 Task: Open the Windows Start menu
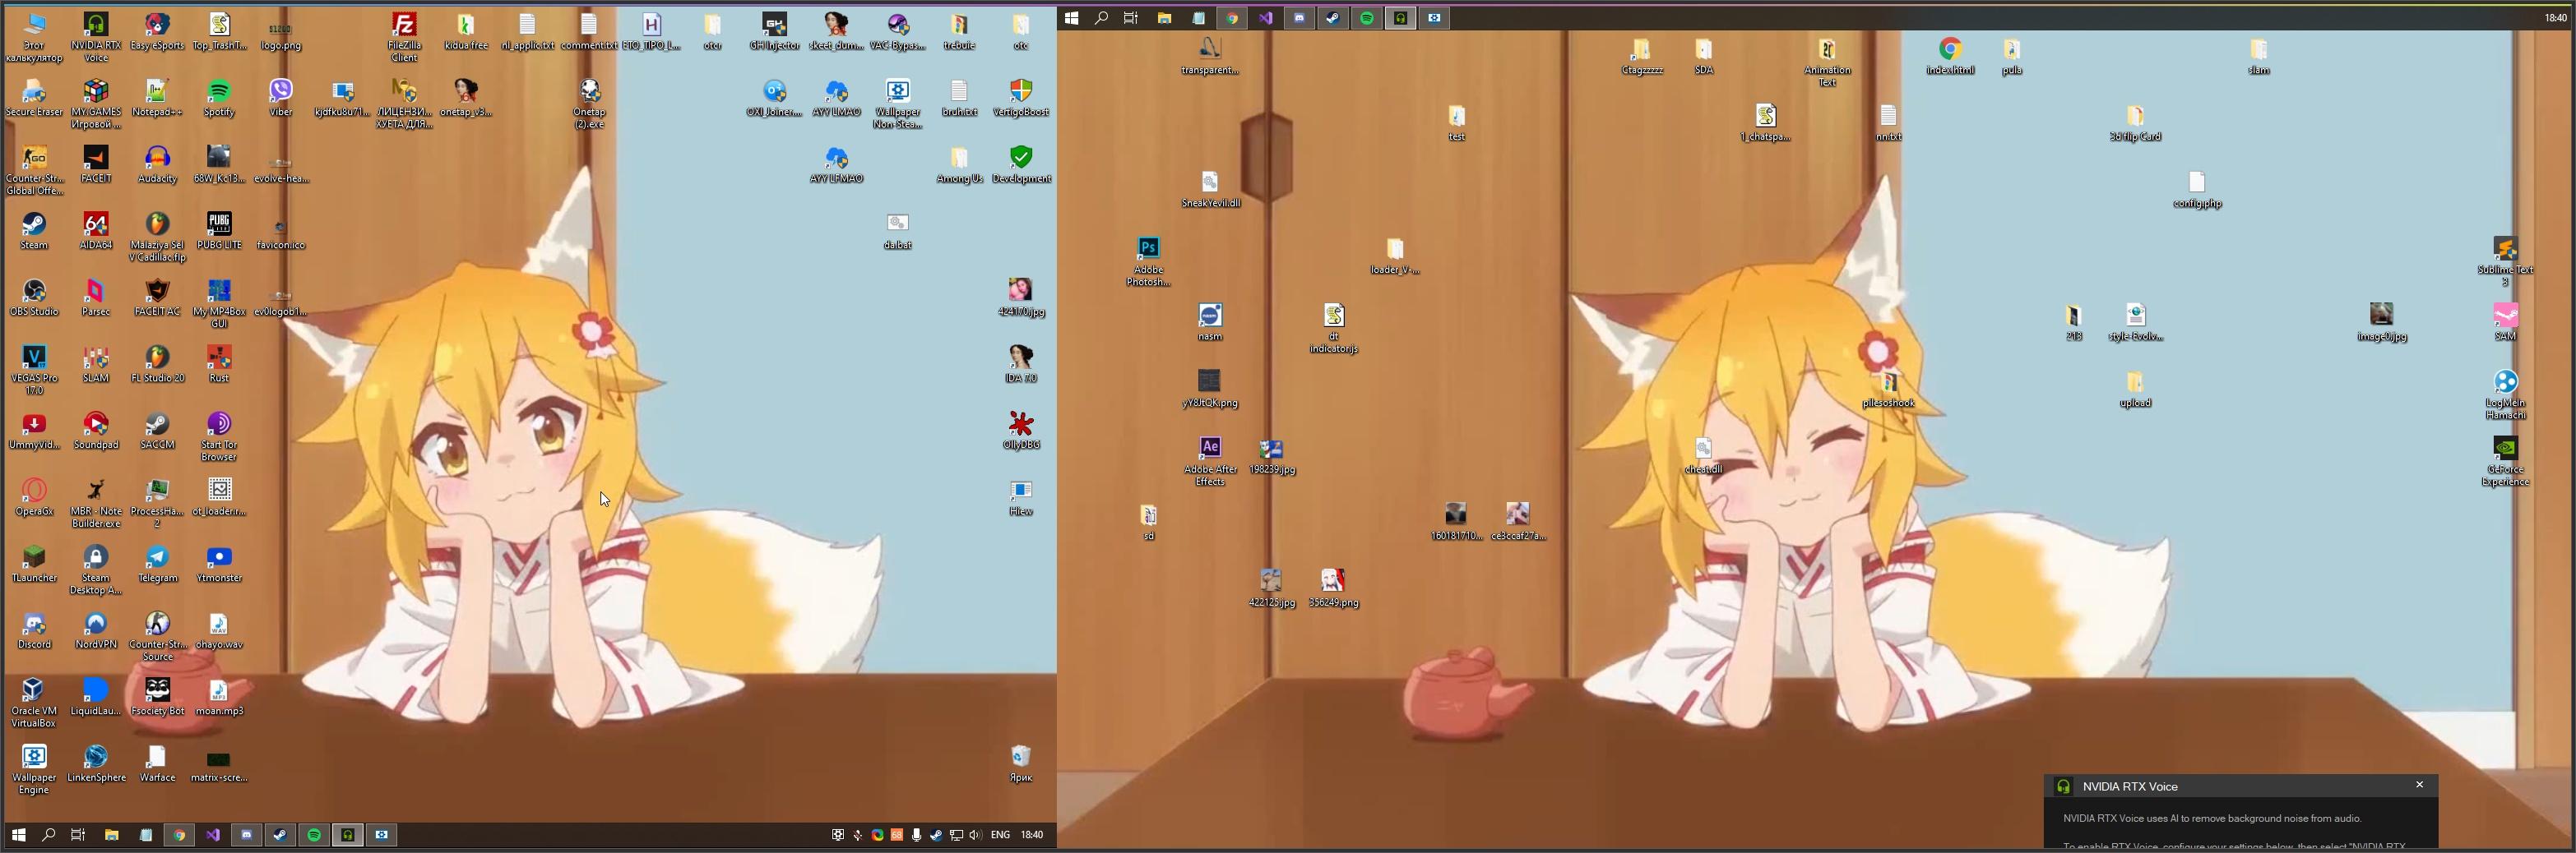point(18,835)
